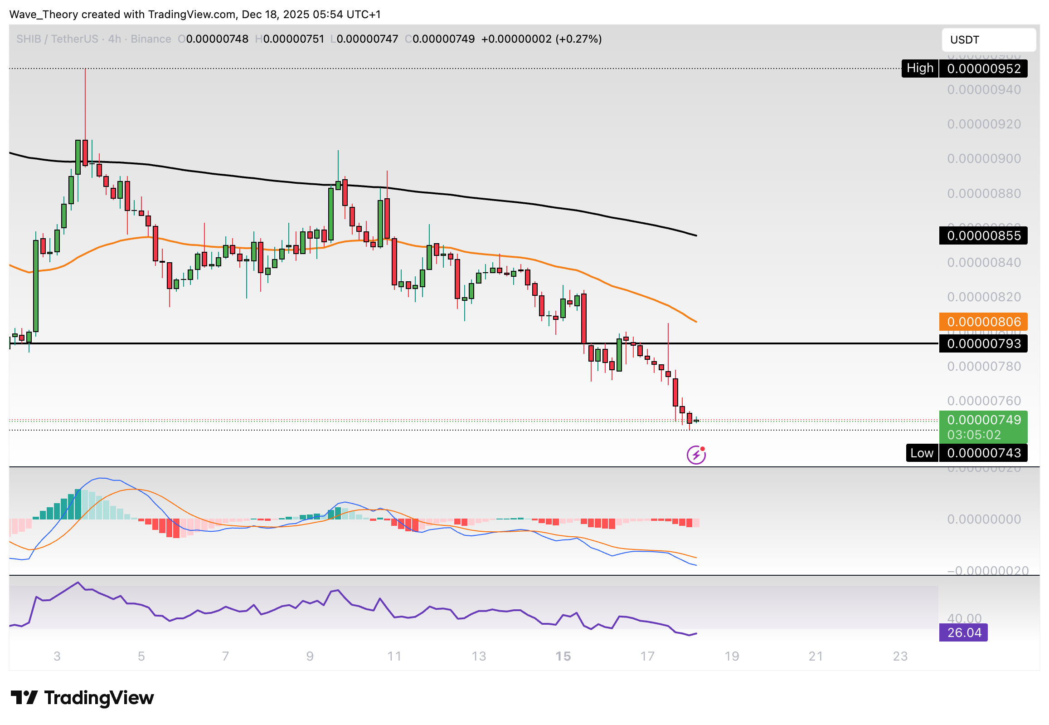Click the black 0.00000855 price tag
Image resolution: width=1049 pixels, height=725 pixels.
coord(983,235)
